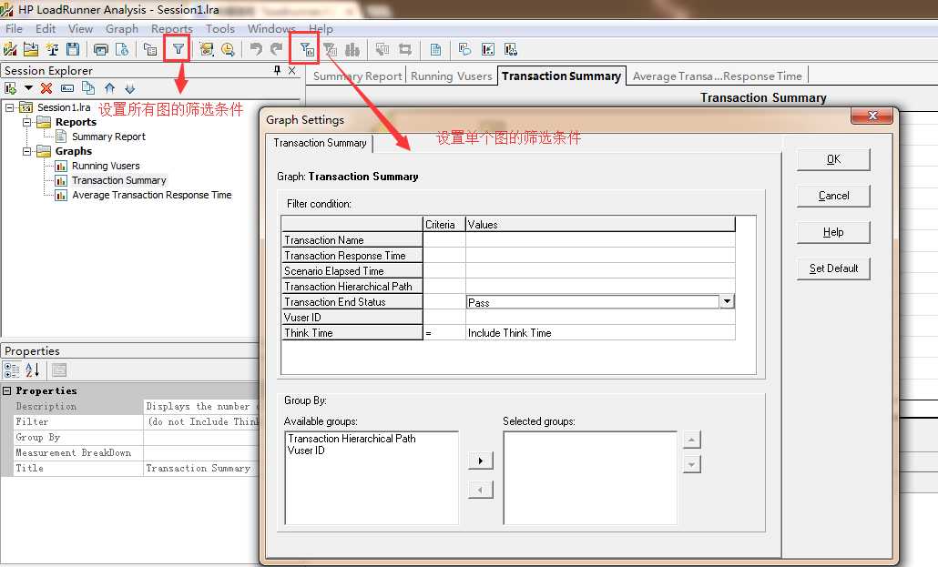938x567 pixels.
Task: Click the Set Global Filter funnel icon
Action: [x=178, y=49]
